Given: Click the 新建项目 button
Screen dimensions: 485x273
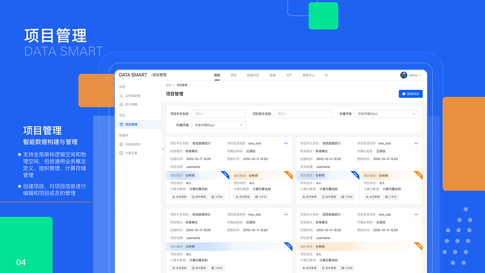Looking at the screenshot, I should tap(410, 94).
